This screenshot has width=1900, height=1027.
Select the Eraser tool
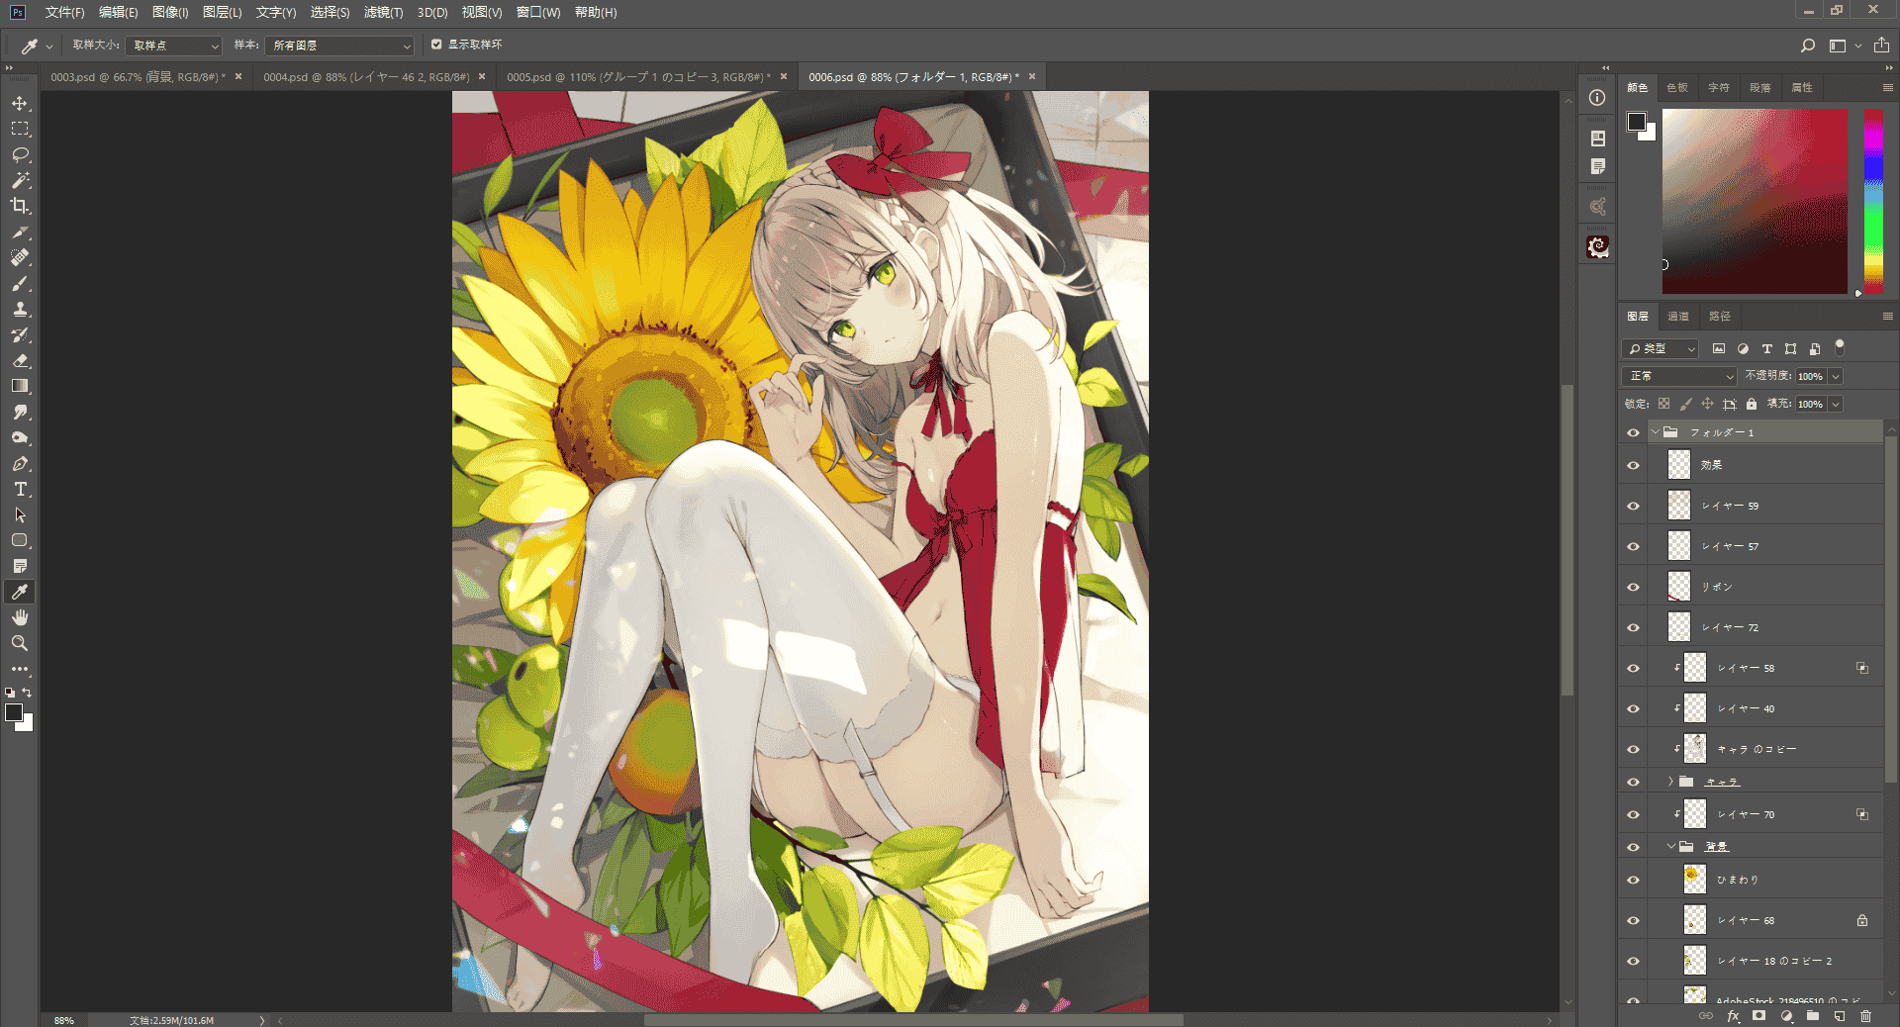(x=20, y=360)
